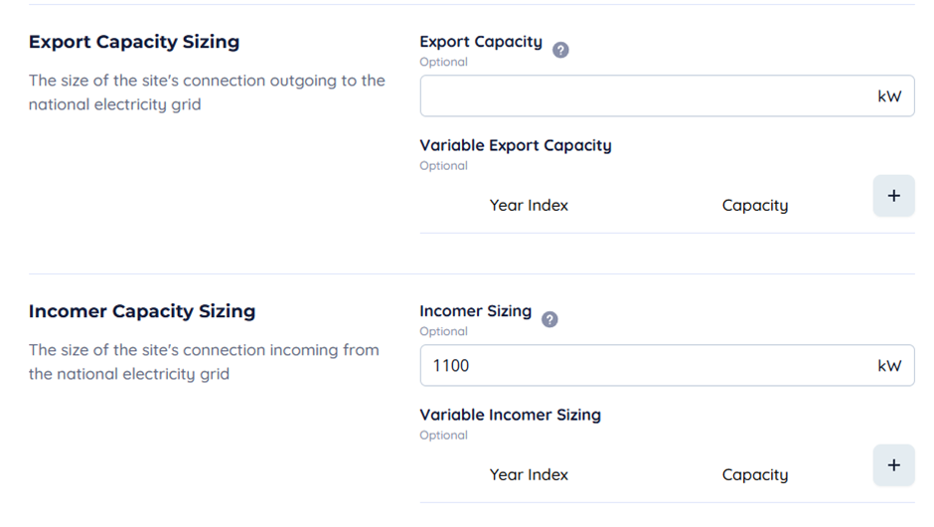Screen dimensions: 934x527
Task: Click Year Index header under Variable Export Capacity
Action: coord(529,206)
